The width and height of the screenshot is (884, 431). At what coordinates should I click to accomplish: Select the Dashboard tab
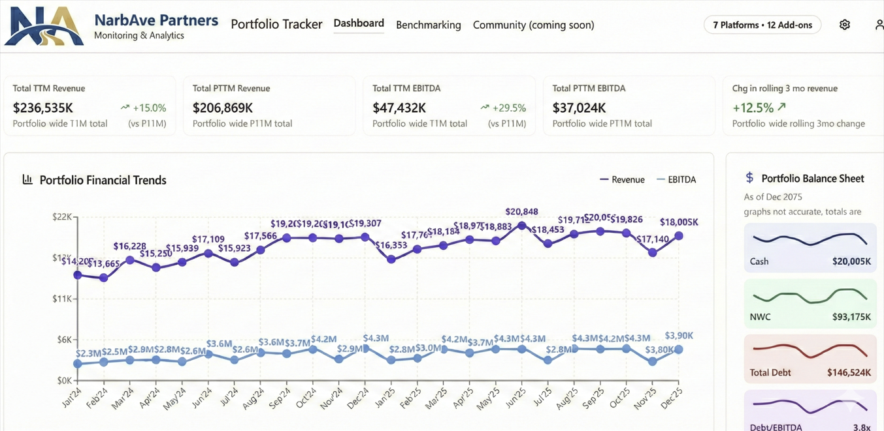(x=359, y=23)
